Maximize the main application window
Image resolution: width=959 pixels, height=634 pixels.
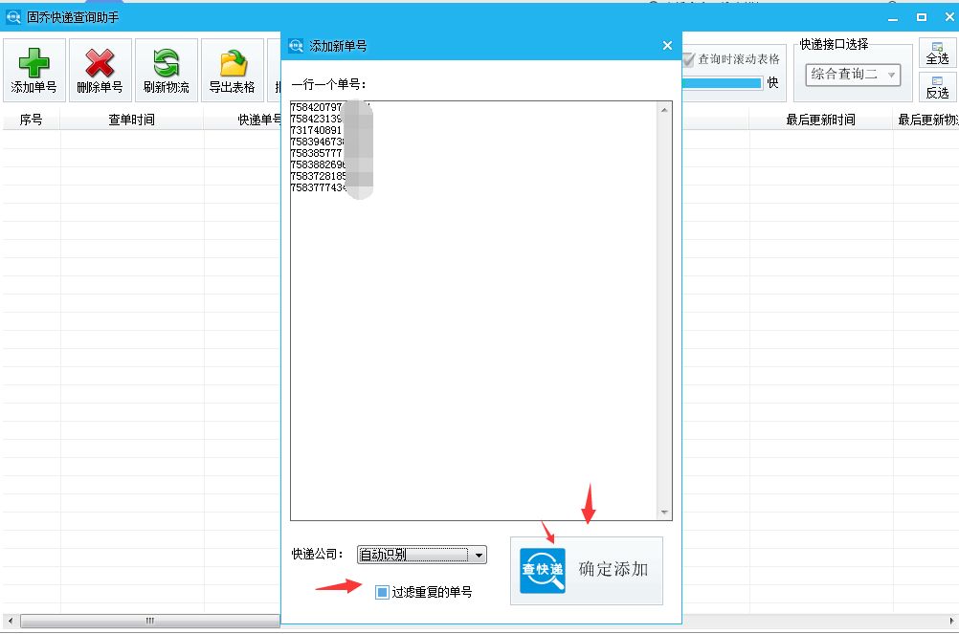point(921,17)
